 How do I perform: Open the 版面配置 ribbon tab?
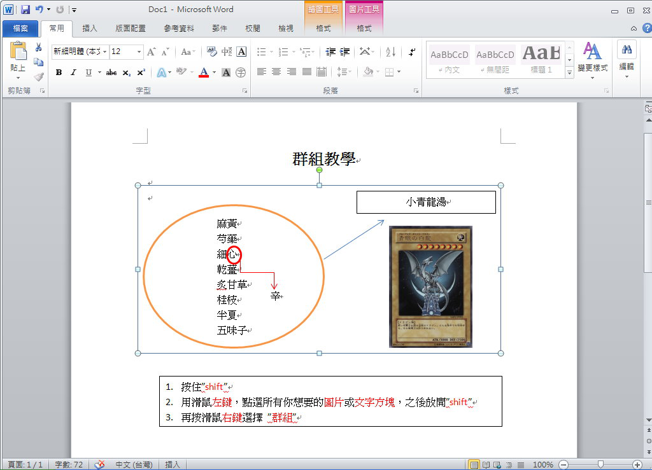(x=131, y=29)
